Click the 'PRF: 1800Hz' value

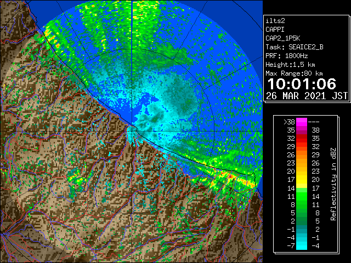coord(286,56)
